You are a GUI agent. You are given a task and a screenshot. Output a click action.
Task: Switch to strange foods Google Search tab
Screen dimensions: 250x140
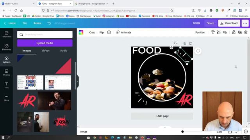pos(91,3)
